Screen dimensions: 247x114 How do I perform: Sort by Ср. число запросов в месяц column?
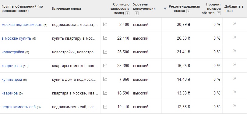120,9
